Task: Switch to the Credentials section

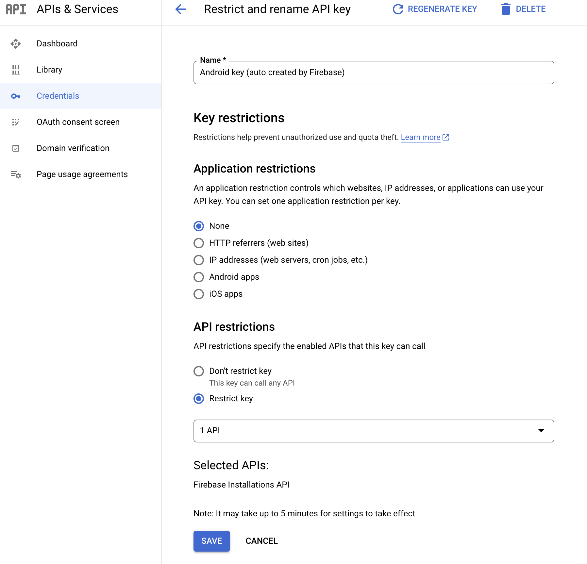Action: tap(58, 96)
